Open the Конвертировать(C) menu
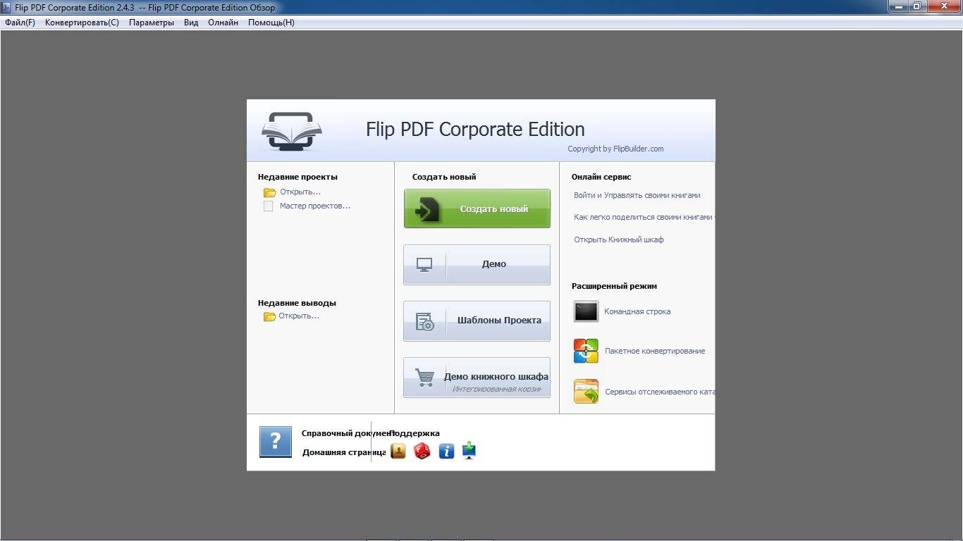 point(82,23)
